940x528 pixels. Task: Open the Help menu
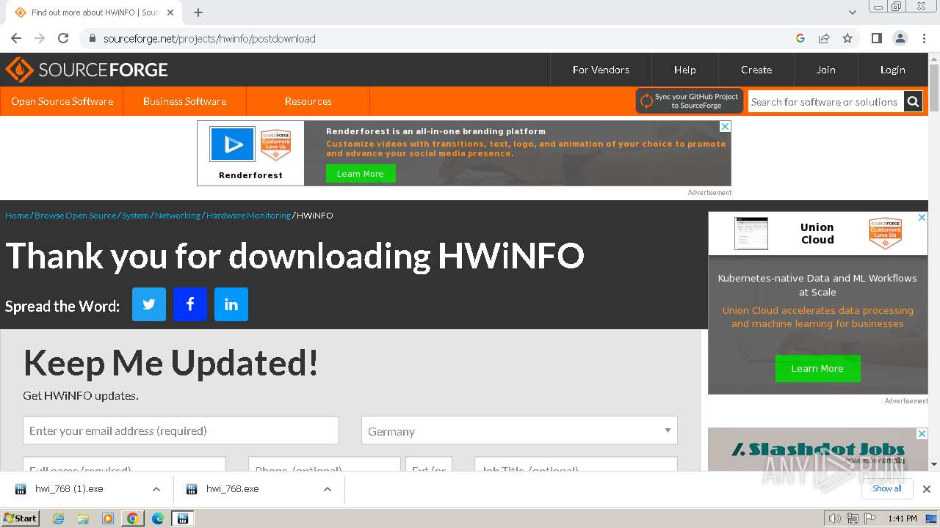684,70
